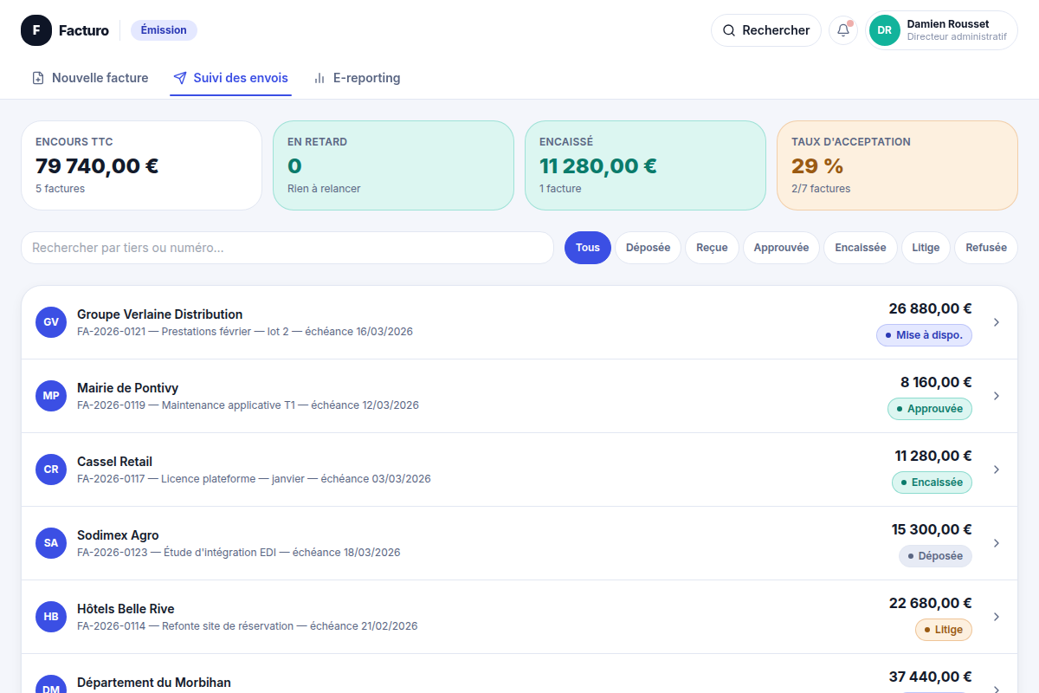Open the Encaissé summary card

click(645, 165)
